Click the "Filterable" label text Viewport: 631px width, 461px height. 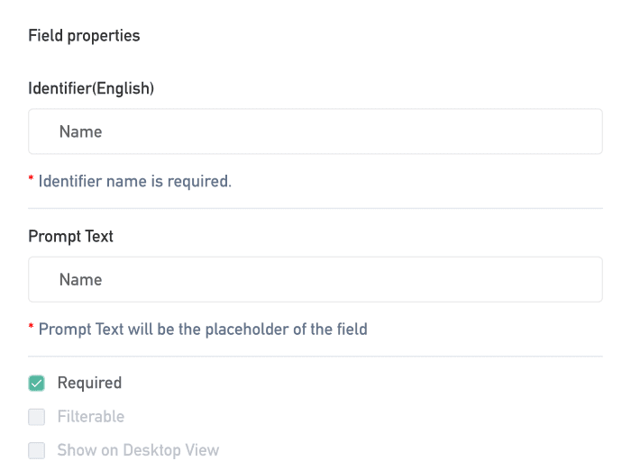[90, 417]
